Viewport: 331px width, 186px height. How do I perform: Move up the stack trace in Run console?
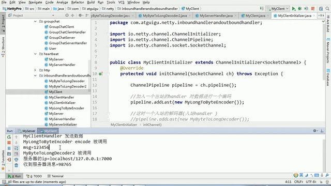pos(16,137)
